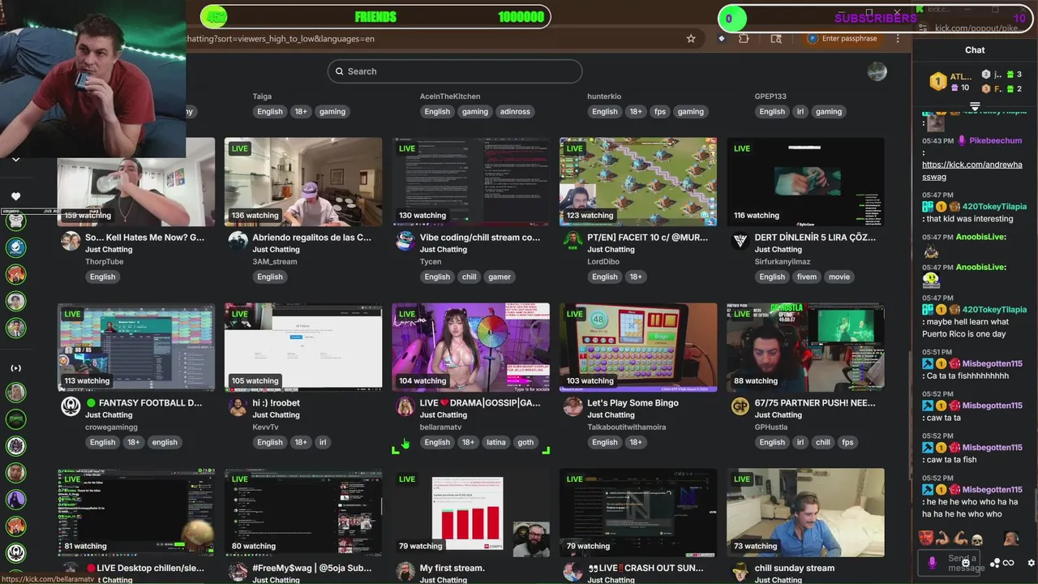
Task: Expand the chat gift leaderboard arrow
Action: click(975, 106)
